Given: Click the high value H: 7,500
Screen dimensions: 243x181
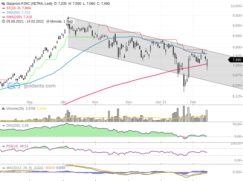Looking at the screenshot, I should click(x=75, y=4).
